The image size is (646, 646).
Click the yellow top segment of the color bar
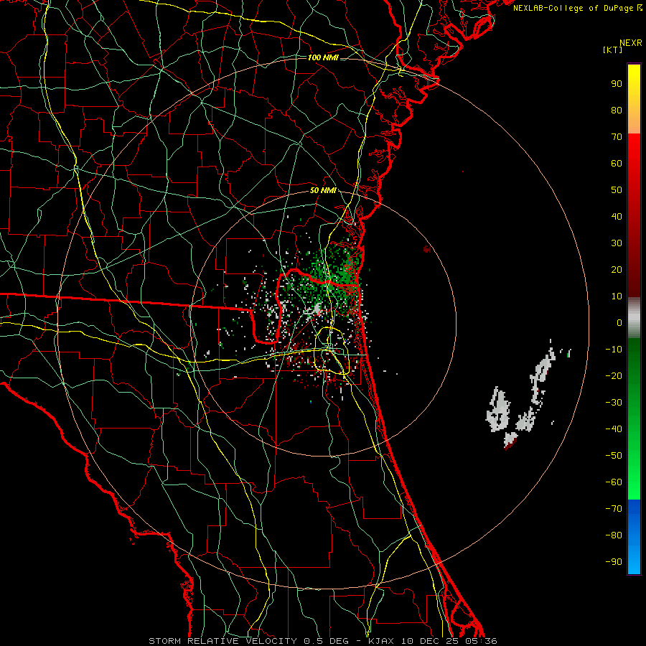tap(634, 99)
